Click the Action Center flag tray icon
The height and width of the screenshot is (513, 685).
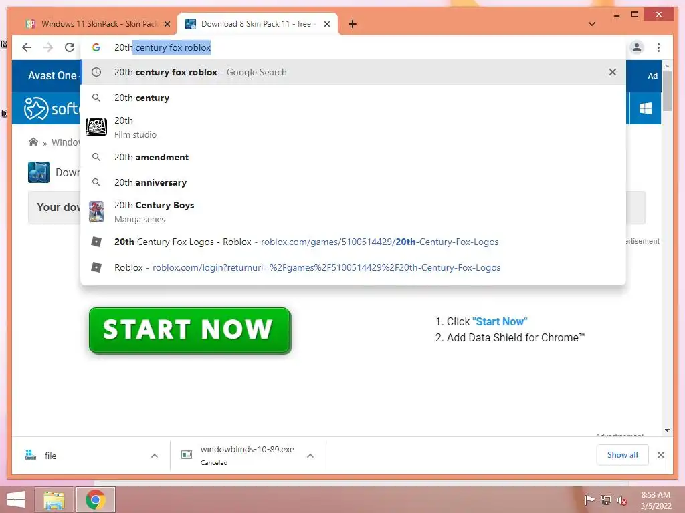coord(589,500)
